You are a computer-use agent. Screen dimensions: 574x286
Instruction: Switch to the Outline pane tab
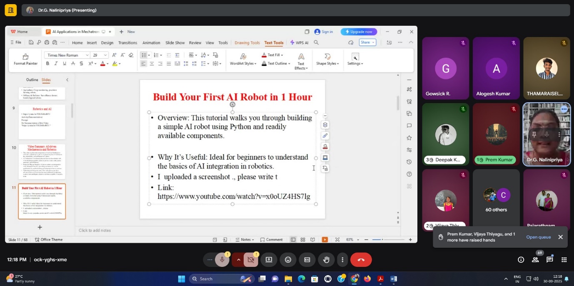[32, 80]
